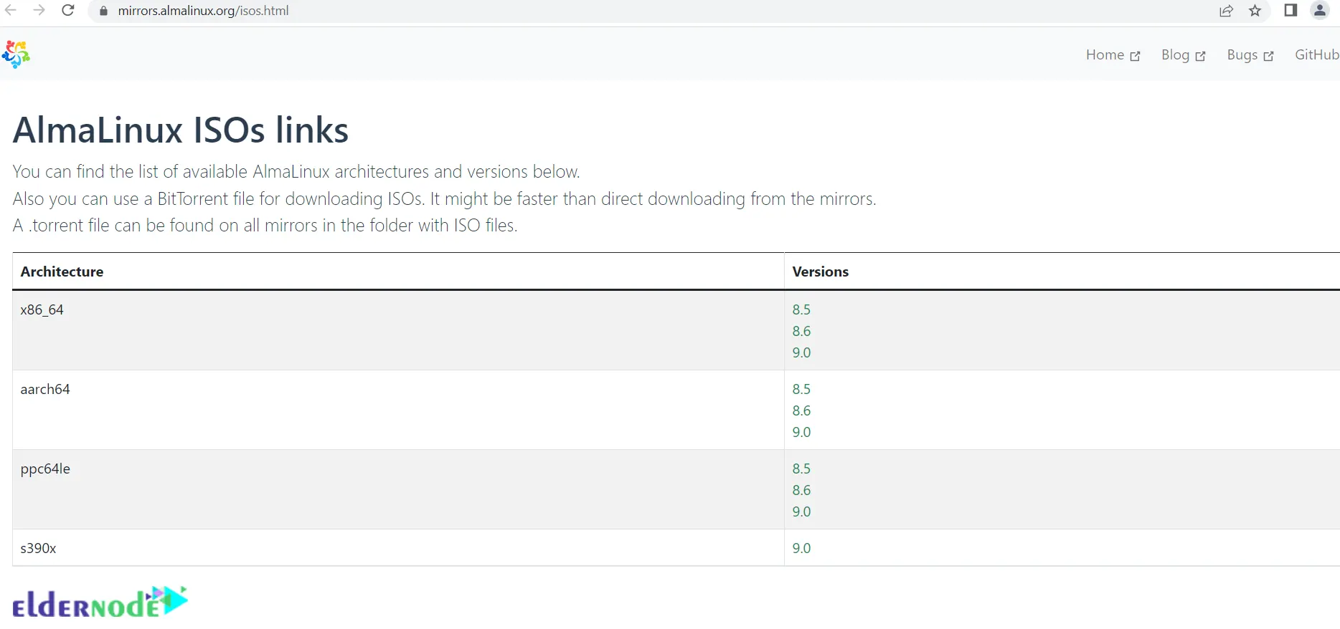Reload the page with the refresh icon

(x=68, y=10)
